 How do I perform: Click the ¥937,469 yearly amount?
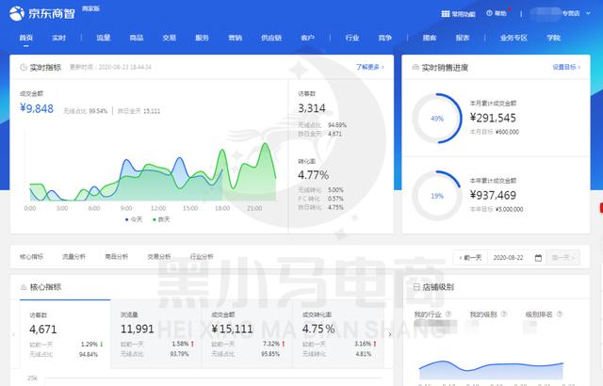click(493, 195)
